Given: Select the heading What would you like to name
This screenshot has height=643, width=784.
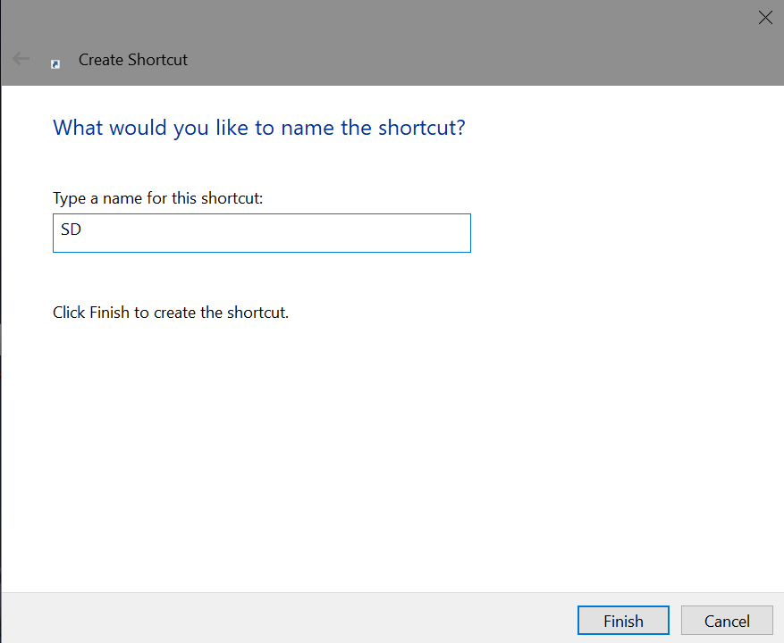Looking at the screenshot, I should (x=259, y=128).
